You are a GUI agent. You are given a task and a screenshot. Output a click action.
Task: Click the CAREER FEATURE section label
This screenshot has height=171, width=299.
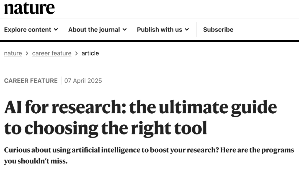pyautogui.click(x=31, y=81)
